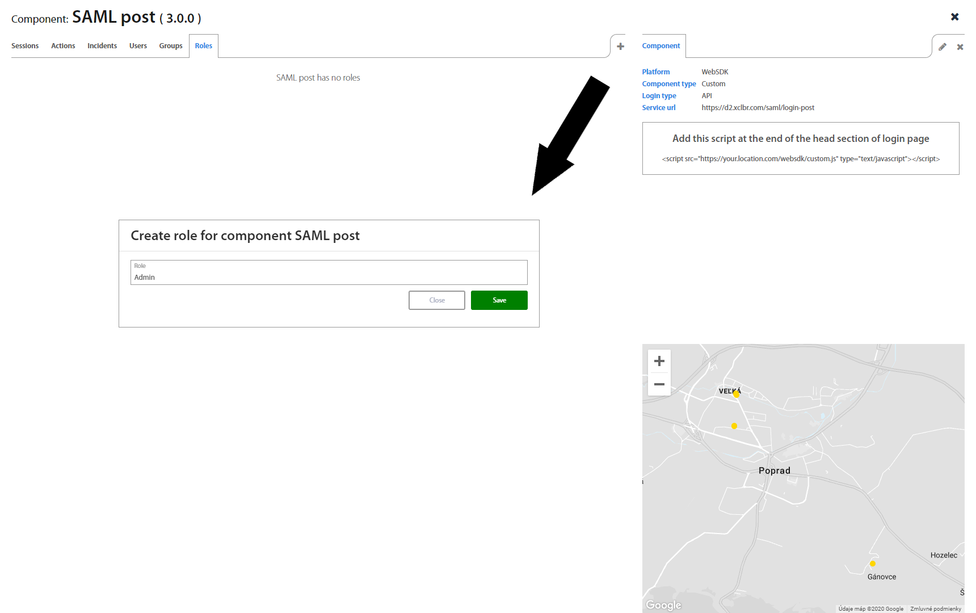The width and height of the screenshot is (976, 613).
Task: Zoom in on the map
Action: (659, 361)
